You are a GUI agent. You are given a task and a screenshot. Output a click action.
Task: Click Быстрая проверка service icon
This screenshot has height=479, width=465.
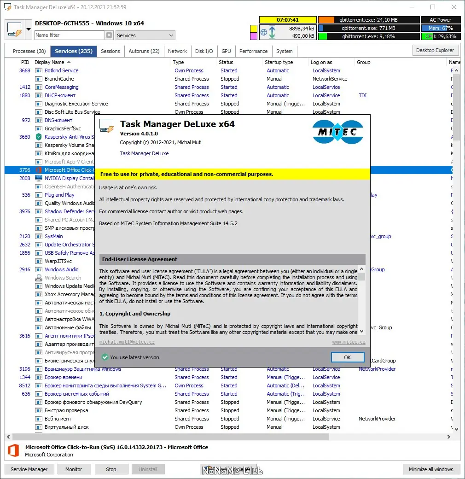[x=39, y=410]
